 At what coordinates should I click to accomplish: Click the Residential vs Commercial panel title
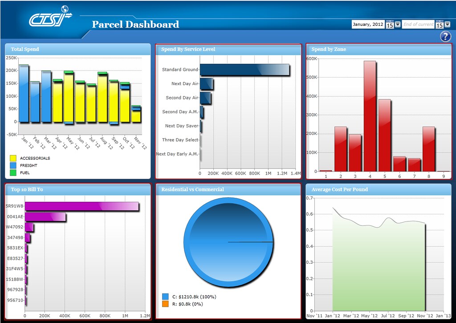point(192,189)
